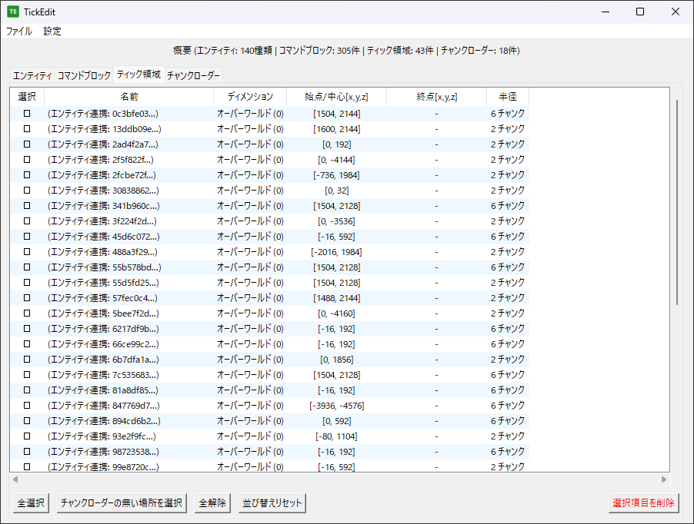
Task: Select name (エンティティ連携: 894cd6b2...)
Action: click(x=104, y=421)
